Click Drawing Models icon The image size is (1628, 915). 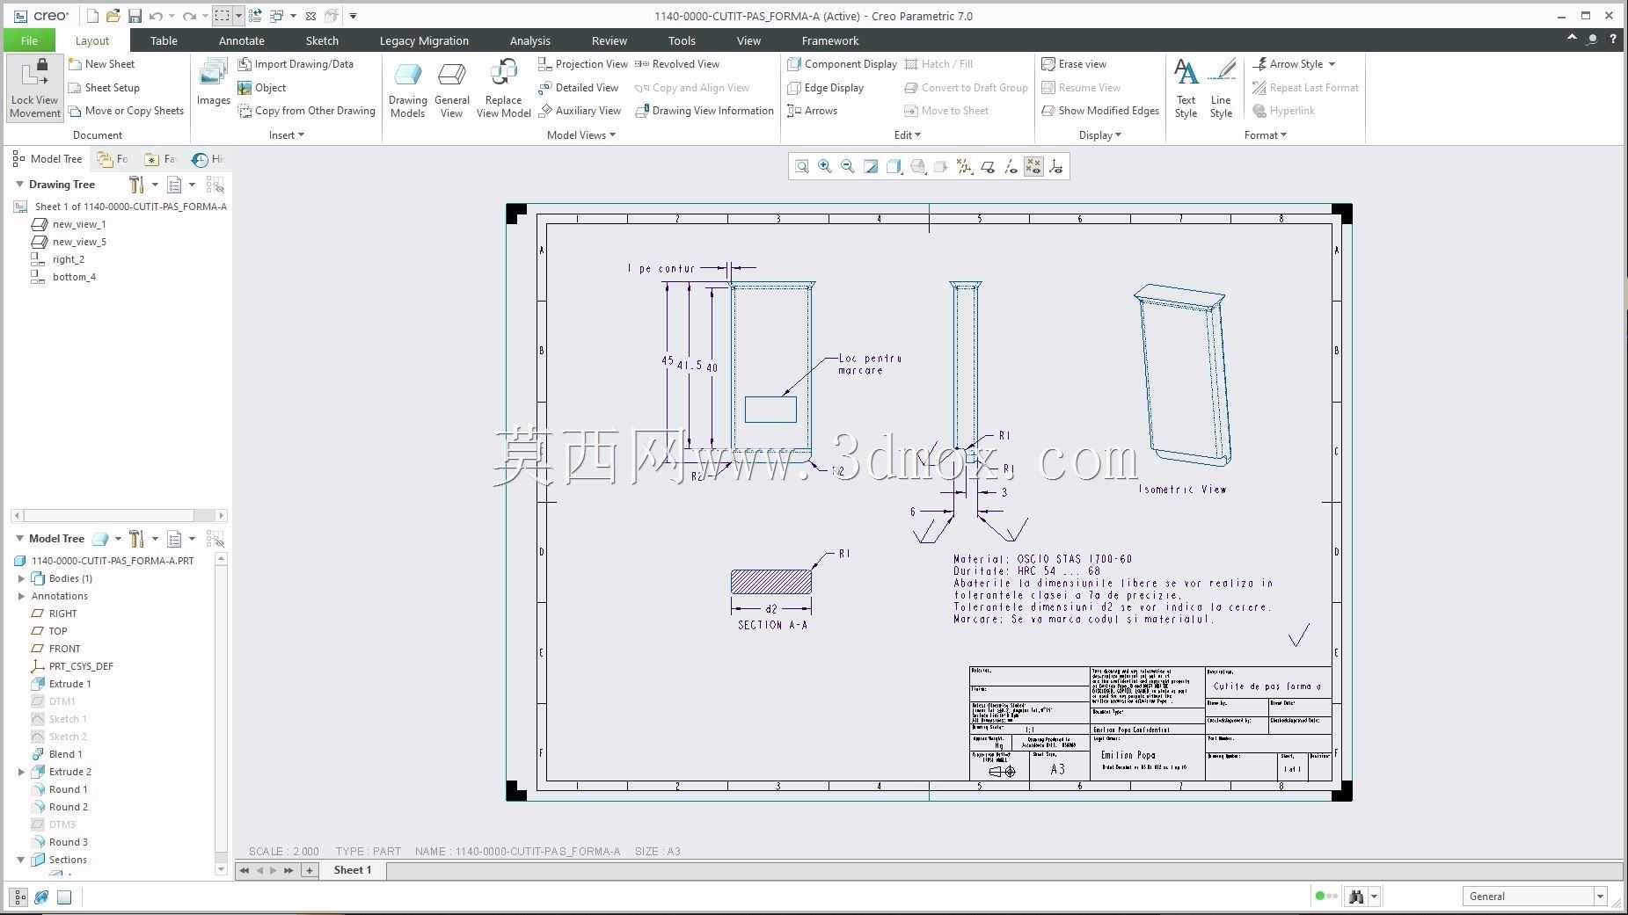(408, 89)
